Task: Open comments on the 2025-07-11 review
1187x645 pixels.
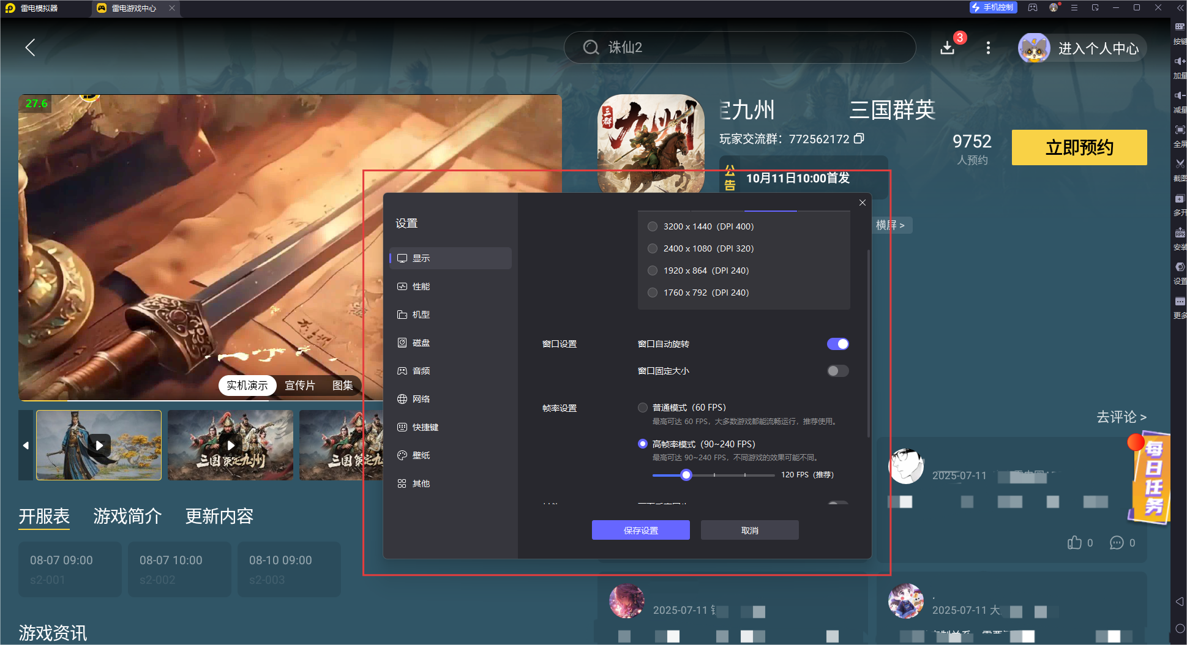Action: tap(1117, 543)
